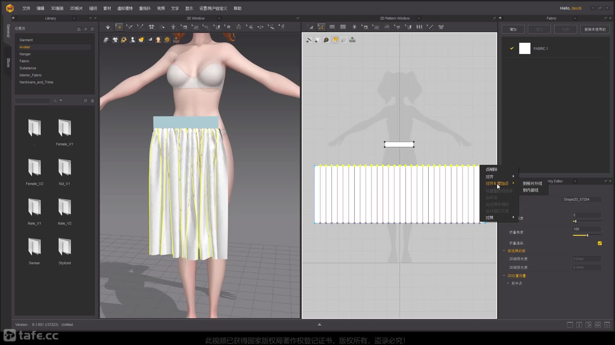The image size is (615, 345).
Task: Open the 文件 menu
Action: [x=26, y=8]
